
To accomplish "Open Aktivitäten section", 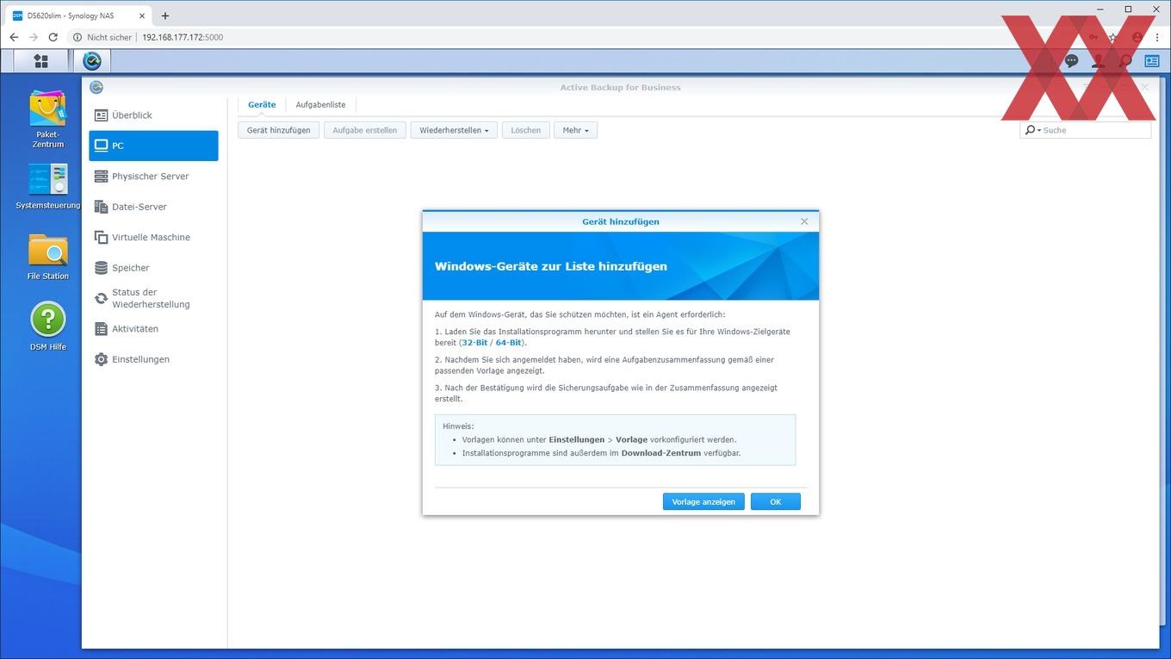I will [x=153, y=329].
